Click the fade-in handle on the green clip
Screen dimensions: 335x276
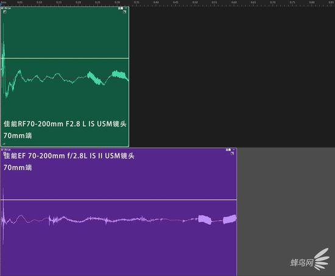click(x=5, y=12)
